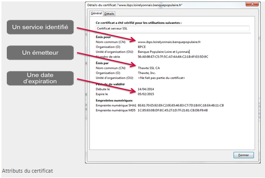Close the certificate details window
Viewport: 265px width, 178px height.
click(x=252, y=4)
